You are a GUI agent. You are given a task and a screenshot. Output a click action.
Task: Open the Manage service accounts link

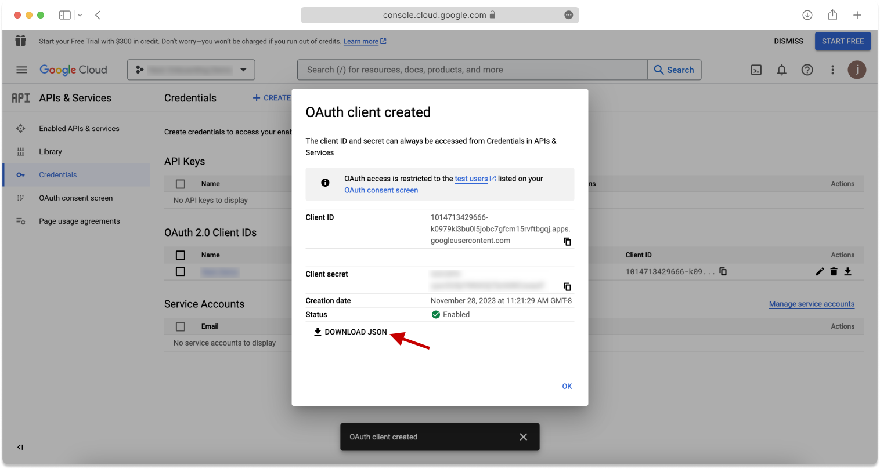coord(812,304)
